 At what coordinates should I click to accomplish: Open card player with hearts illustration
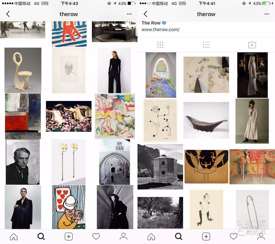click(69, 207)
